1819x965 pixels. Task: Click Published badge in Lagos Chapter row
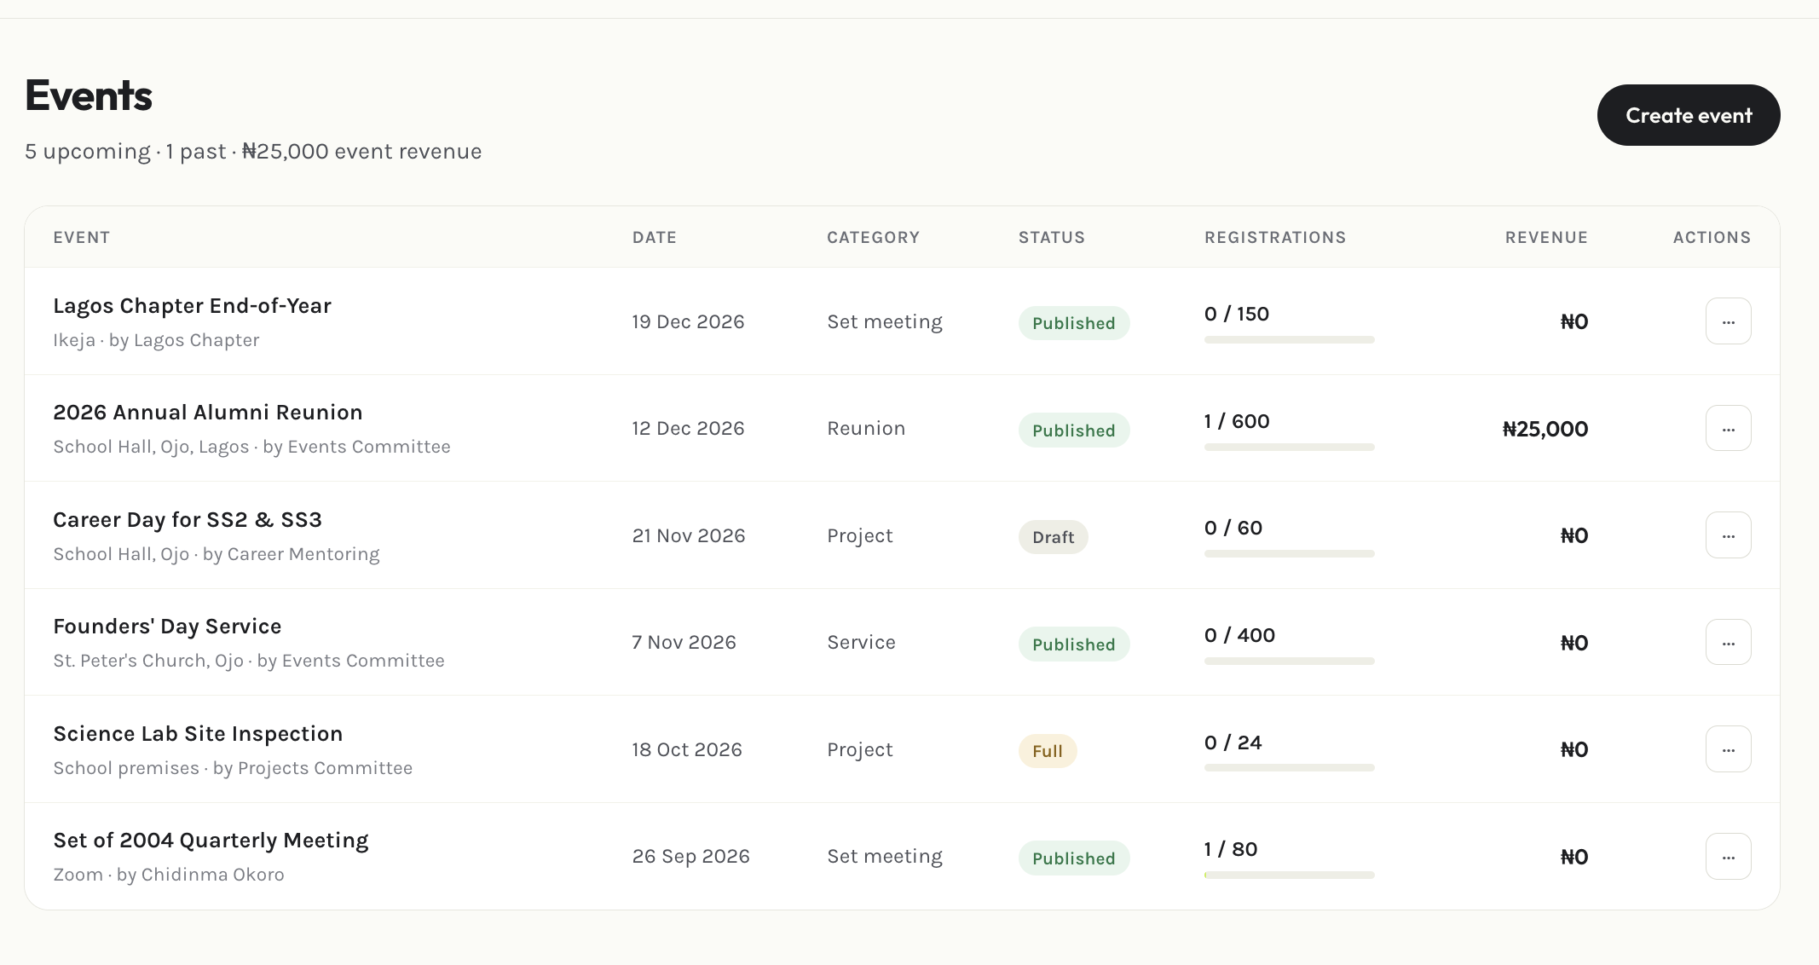coord(1074,323)
